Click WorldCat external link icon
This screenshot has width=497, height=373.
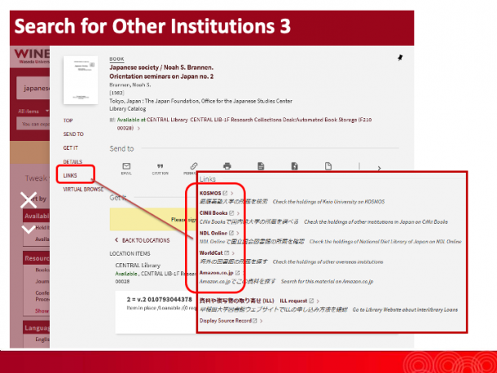227,253
